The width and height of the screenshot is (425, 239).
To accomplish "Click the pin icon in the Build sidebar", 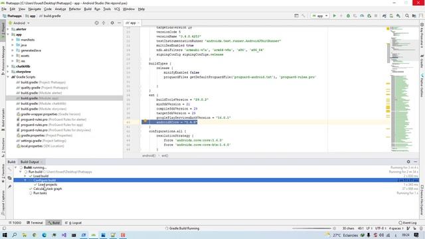I will 9,187.
